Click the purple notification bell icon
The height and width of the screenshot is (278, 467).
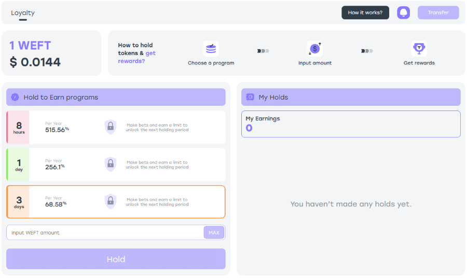click(403, 12)
